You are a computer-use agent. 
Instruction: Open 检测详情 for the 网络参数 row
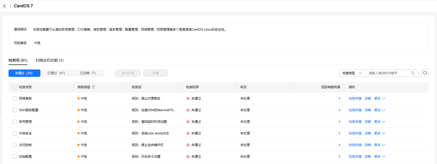point(355,99)
